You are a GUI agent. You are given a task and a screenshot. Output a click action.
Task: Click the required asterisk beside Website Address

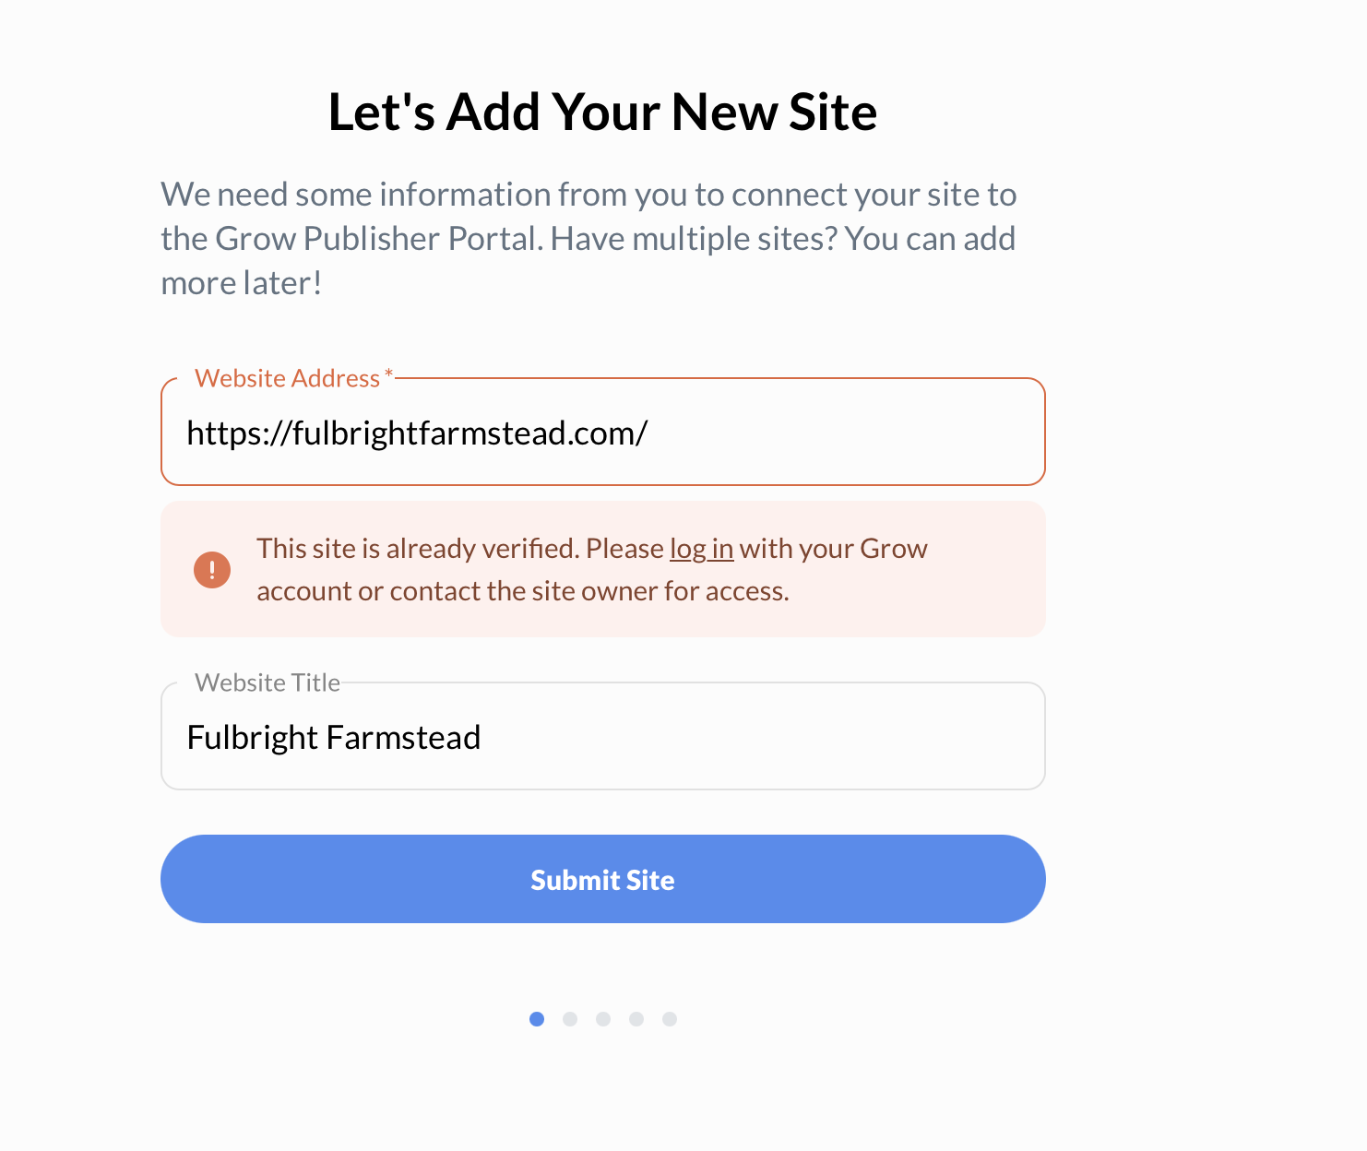389,374
